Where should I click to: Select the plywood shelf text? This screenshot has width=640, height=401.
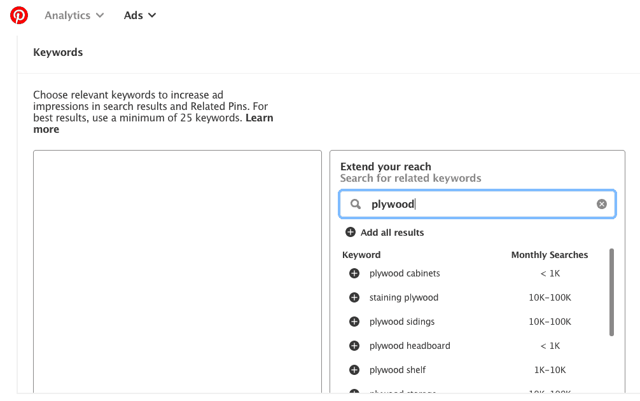tap(398, 370)
